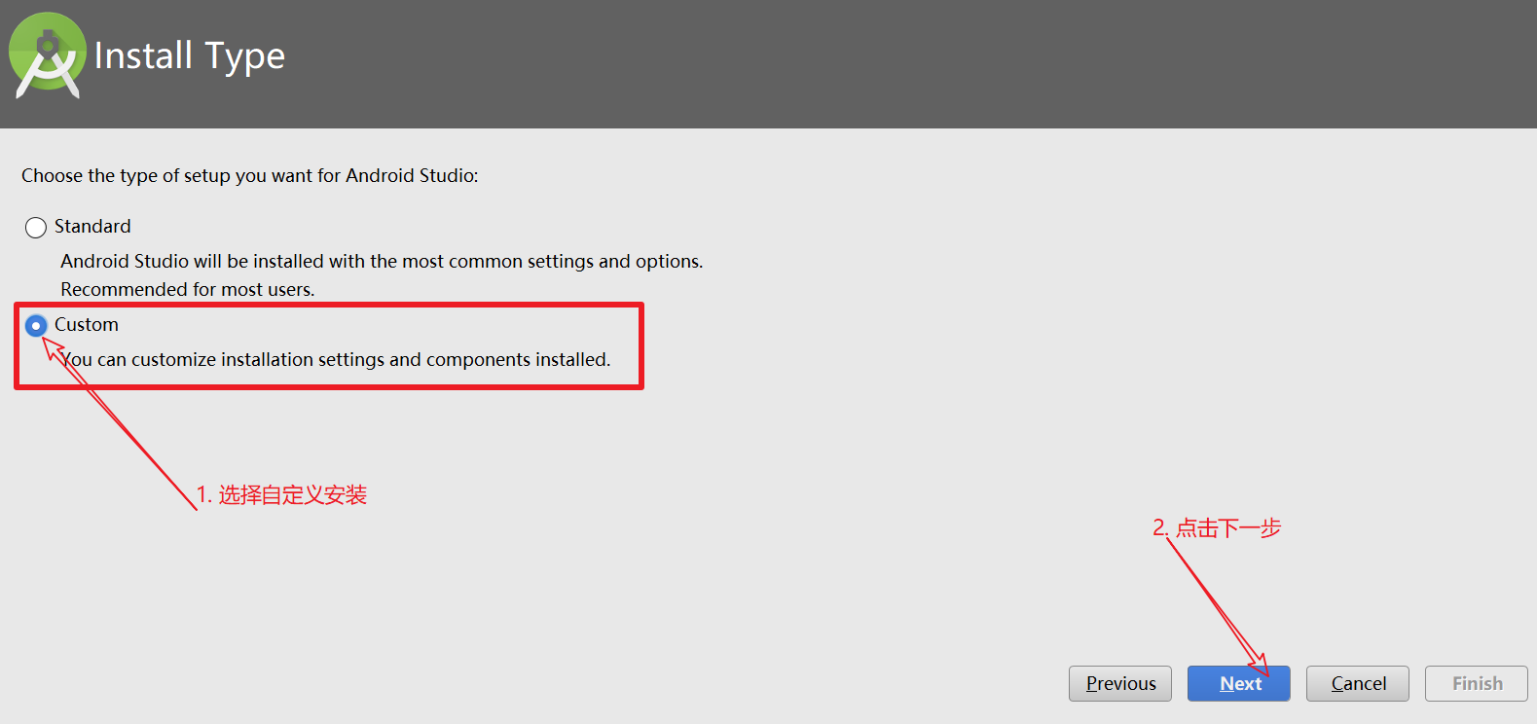Click the right edge of the red highlight box
This screenshot has width=1537, height=724.
641,345
